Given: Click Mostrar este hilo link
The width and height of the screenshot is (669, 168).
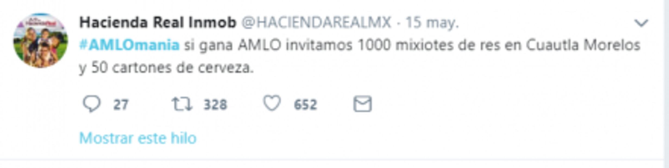Looking at the screenshot, I should point(138,138).
